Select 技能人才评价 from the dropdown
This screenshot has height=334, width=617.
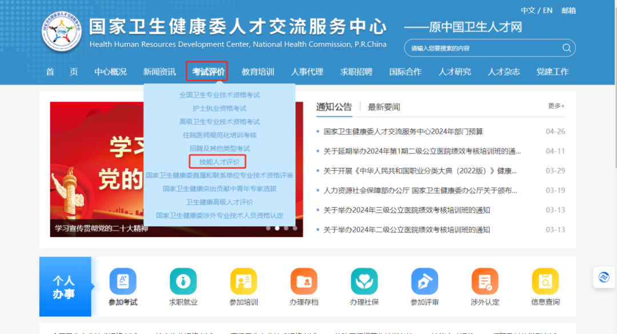218,162
